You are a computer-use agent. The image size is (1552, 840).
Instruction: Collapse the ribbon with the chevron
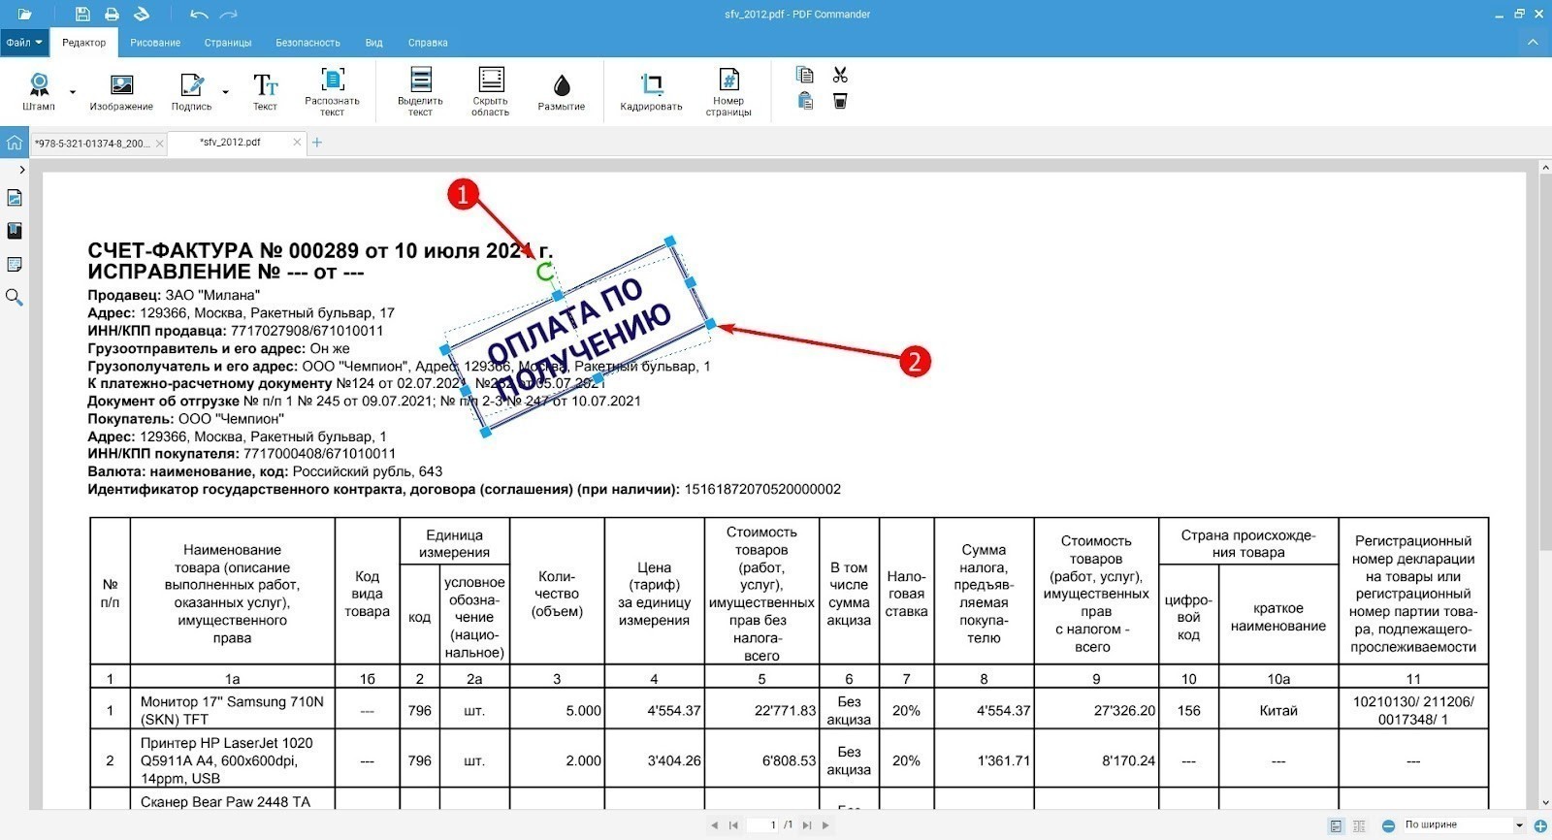point(1533,43)
